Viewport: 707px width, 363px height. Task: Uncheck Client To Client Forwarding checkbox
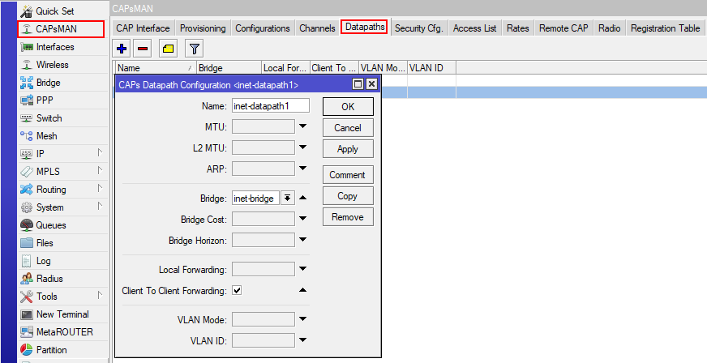[237, 290]
